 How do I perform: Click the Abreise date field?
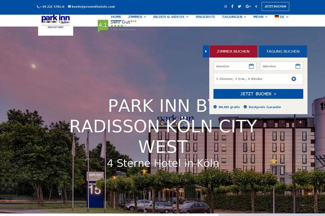[x=282, y=66]
